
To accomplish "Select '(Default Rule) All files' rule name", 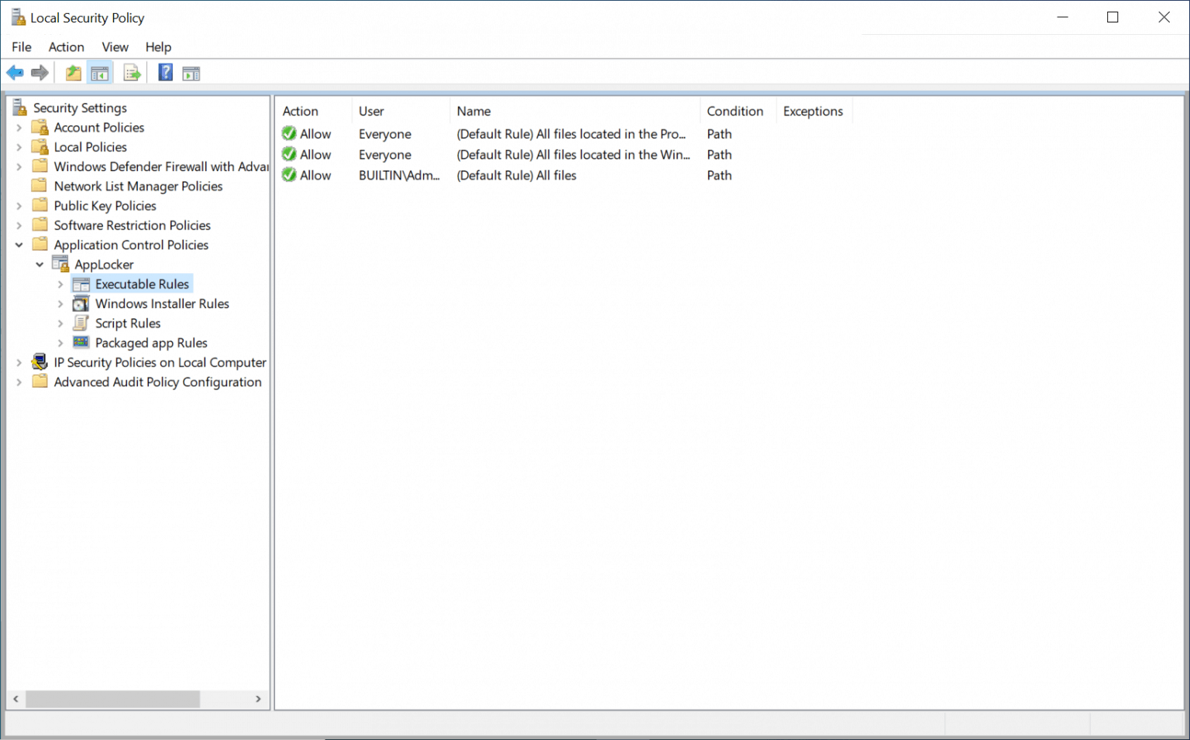I will [517, 175].
